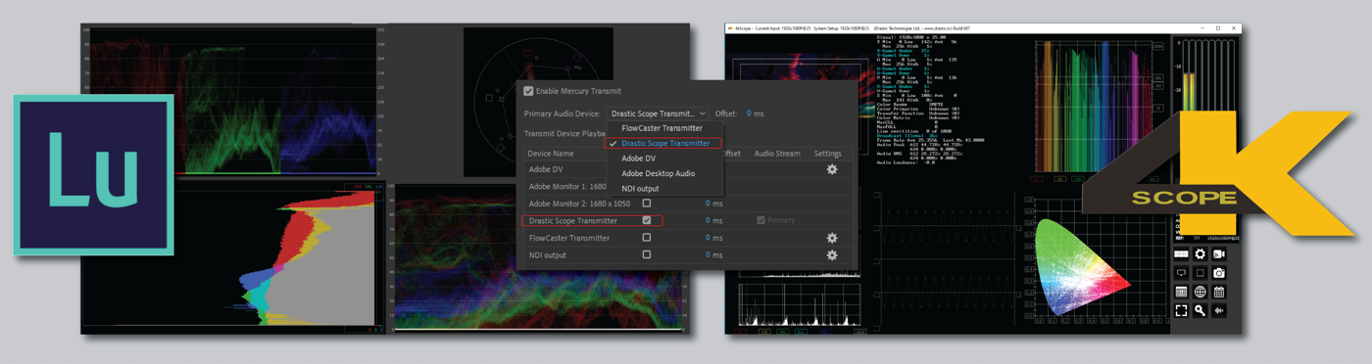This screenshot has height=364, width=1372.
Task: Select the NDI output device row text
Action: point(549,255)
